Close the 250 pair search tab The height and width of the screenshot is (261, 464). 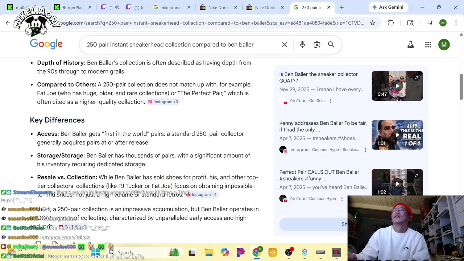click(x=329, y=7)
